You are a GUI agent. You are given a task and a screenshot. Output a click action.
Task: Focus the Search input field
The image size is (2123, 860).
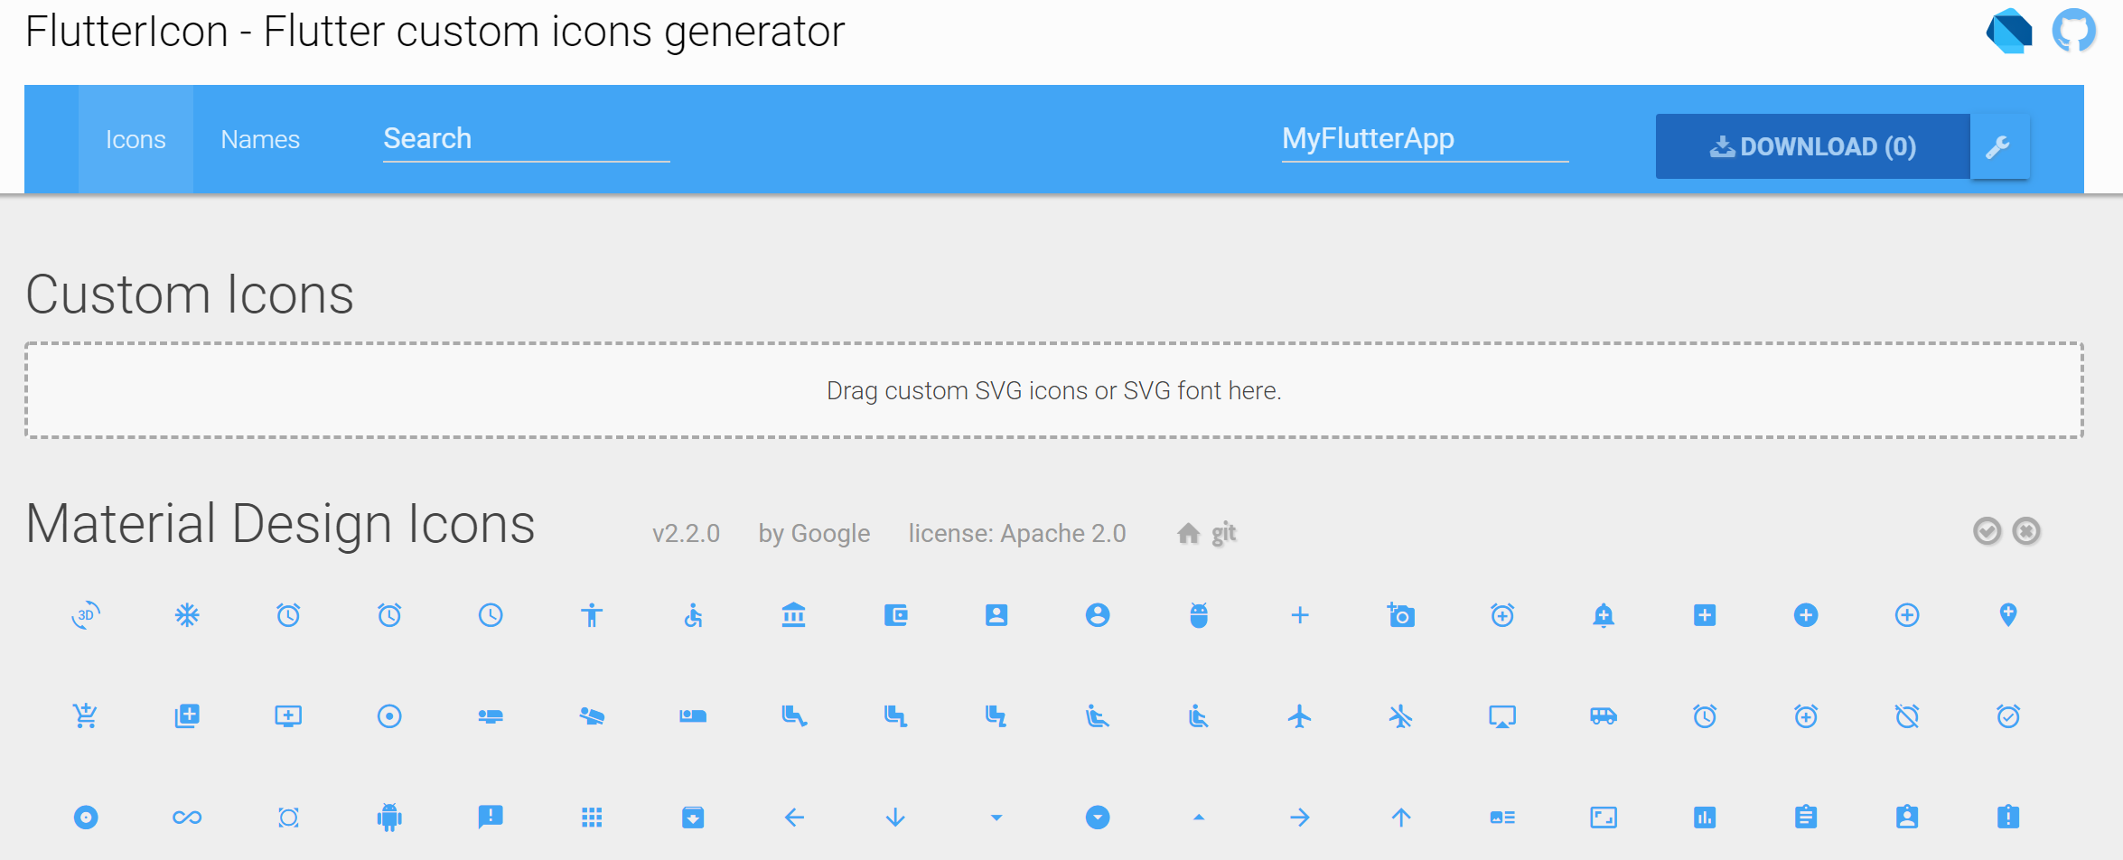click(x=526, y=139)
